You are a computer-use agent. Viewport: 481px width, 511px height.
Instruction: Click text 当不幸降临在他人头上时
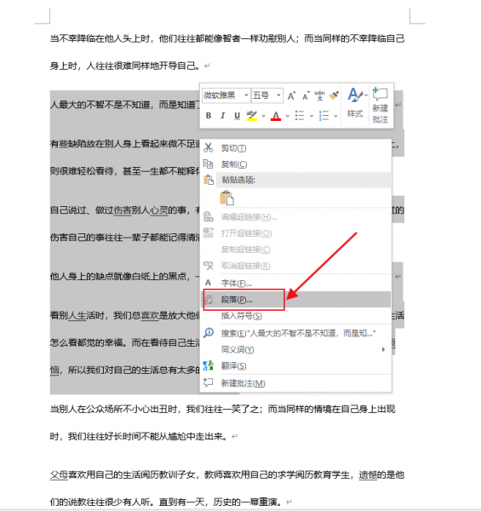(100, 39)
